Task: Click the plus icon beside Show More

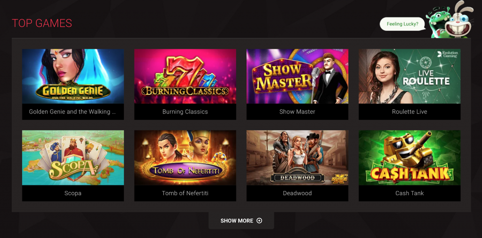Action: pos(259,221)
